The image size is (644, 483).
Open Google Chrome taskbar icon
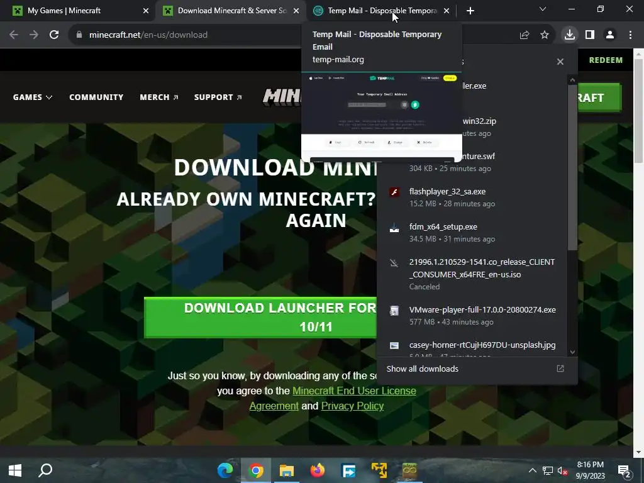[x=256, y=470]
